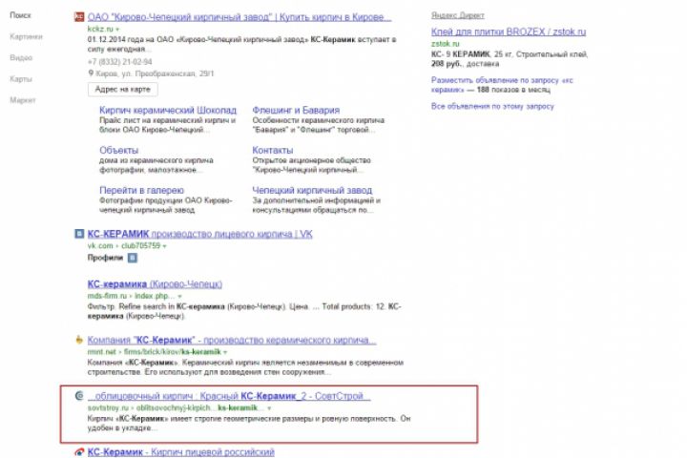Click the zstok.ru ad URL
The width and height of the screenshot is (687, 458).
pyautogui.click(x=446, y=44)
